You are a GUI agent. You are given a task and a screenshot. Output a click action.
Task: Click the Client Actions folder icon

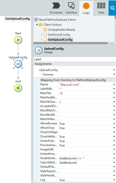(40, 25)
